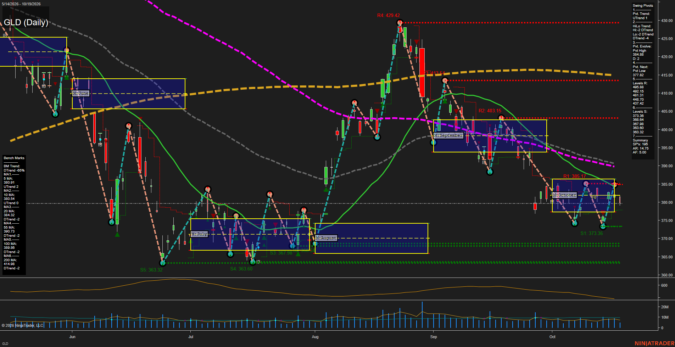Viewport: 675px width, 347px height.
Task: Click the S4: 363.60 support label
Action: [x=241, y=269]
